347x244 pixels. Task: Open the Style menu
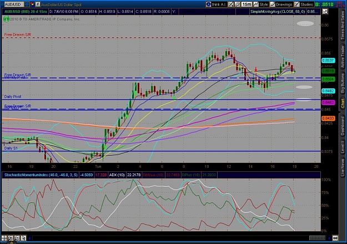pos(261,4)
